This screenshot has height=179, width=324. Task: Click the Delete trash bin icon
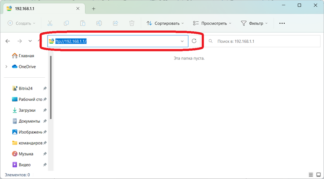coord(132,23)
